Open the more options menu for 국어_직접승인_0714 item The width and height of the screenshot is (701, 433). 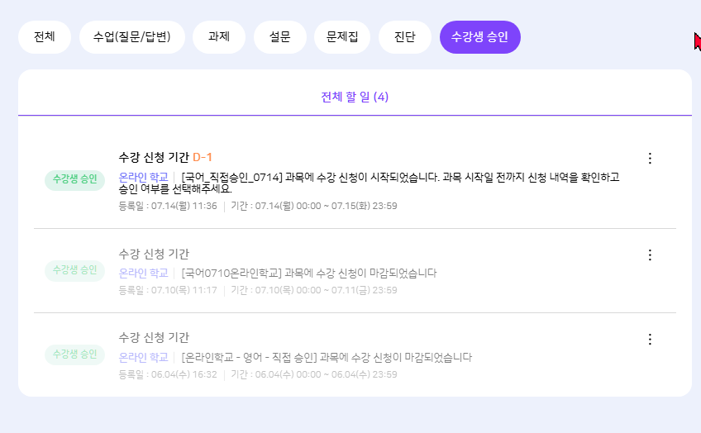coord(649,158)
